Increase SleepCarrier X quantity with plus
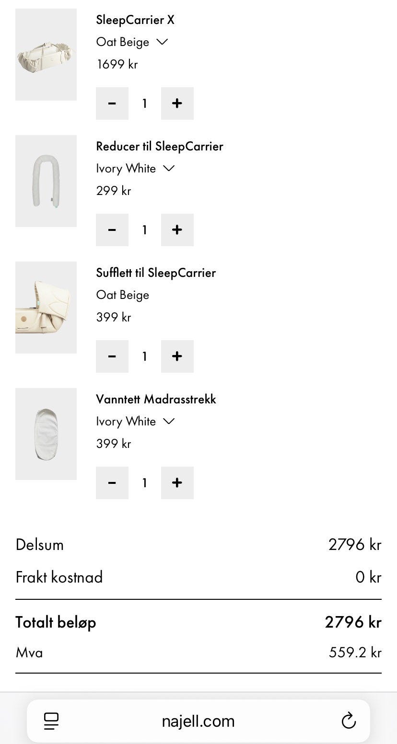The height and width of the screenshot is (744, 397). 177,103
